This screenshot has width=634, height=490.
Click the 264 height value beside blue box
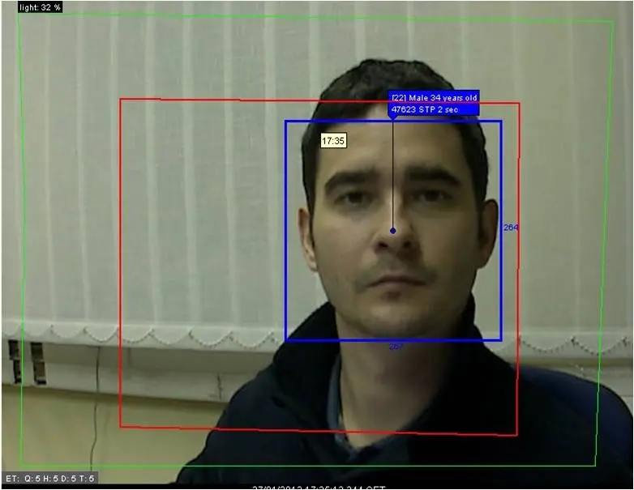tap(511, 228)
